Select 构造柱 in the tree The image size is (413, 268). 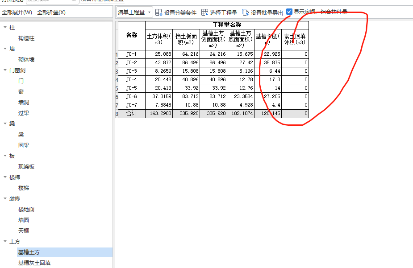26,38
